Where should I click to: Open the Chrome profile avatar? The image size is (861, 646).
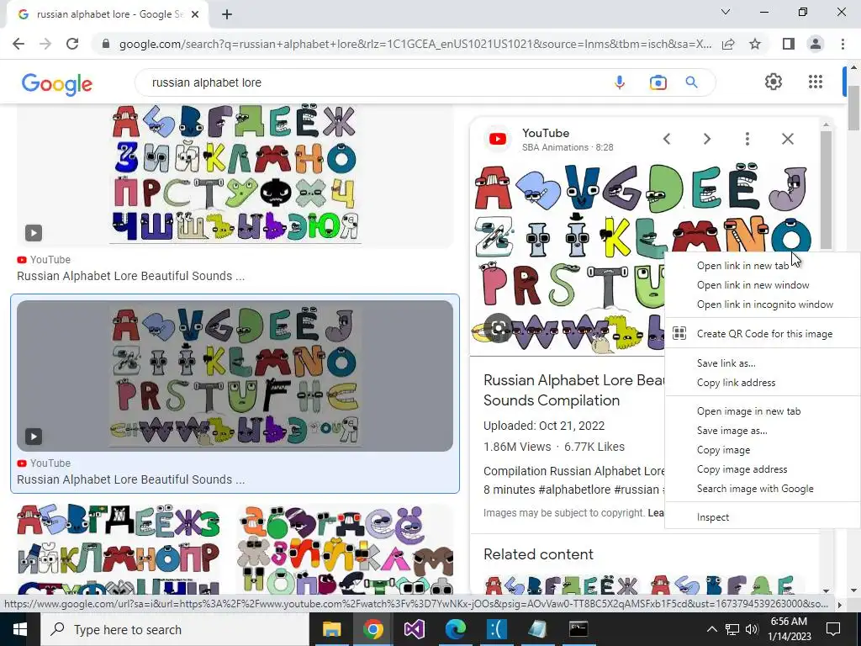coord(816,44)
